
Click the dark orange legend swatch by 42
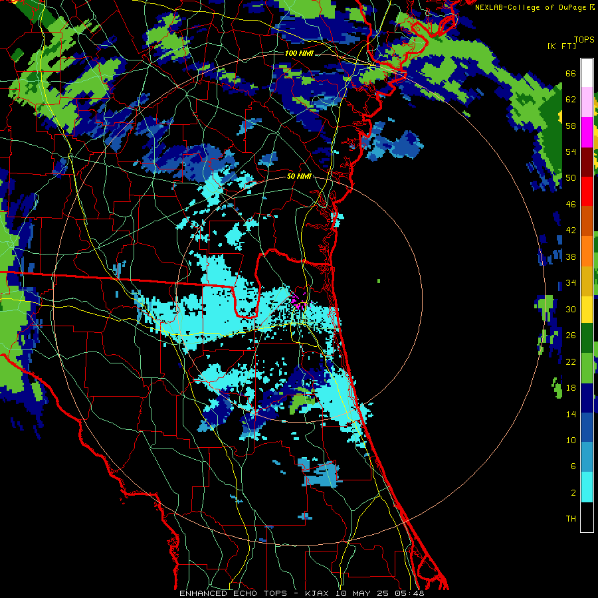587,221
